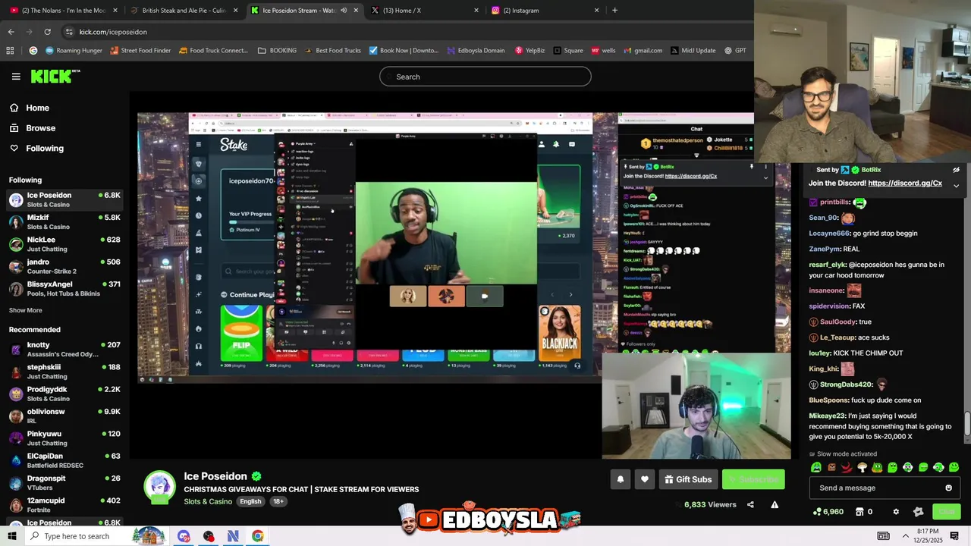The height and width of the screenshot is (546, 971).
Task: Open chat settings gear
Action: (896, 512)
